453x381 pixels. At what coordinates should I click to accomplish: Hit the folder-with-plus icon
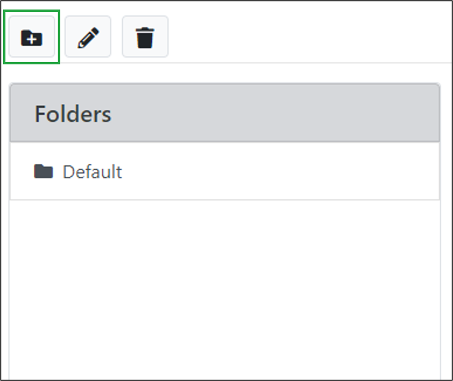tap(32, 37)
